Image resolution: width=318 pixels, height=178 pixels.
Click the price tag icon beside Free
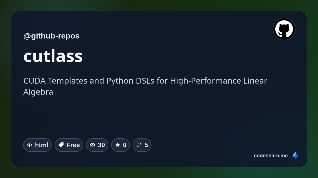pos(61,145)
